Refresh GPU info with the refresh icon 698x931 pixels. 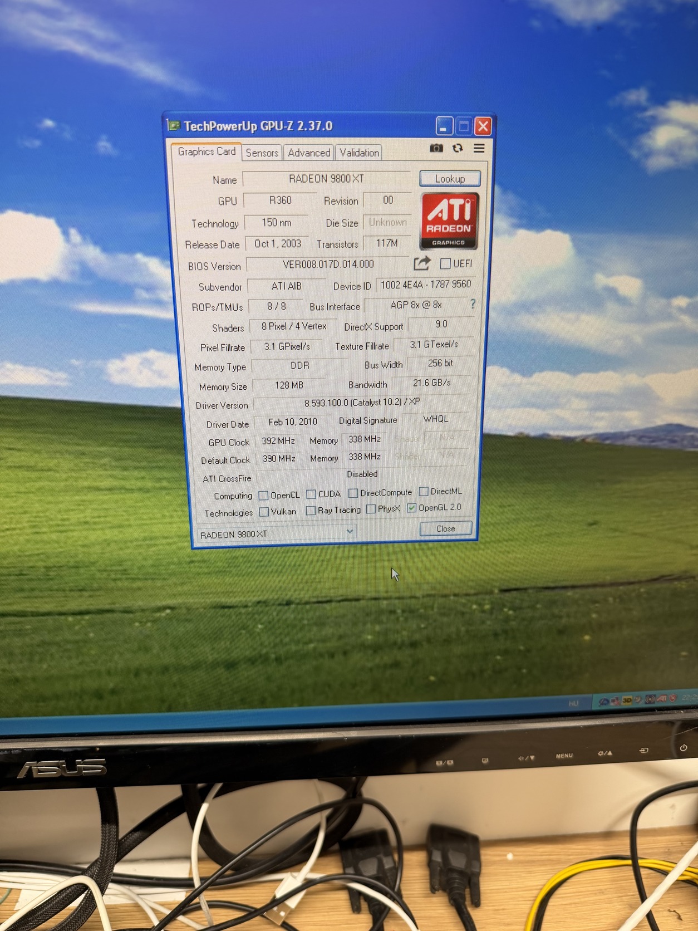coord(458,148)
